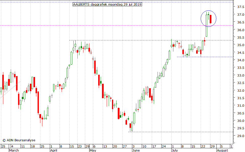
Task: Click the 'May' month label
Action: [93, 150]
